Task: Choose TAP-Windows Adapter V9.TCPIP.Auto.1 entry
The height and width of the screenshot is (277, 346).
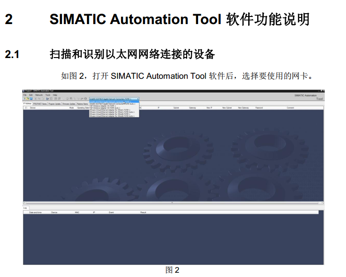Action: tap(114, 108)
